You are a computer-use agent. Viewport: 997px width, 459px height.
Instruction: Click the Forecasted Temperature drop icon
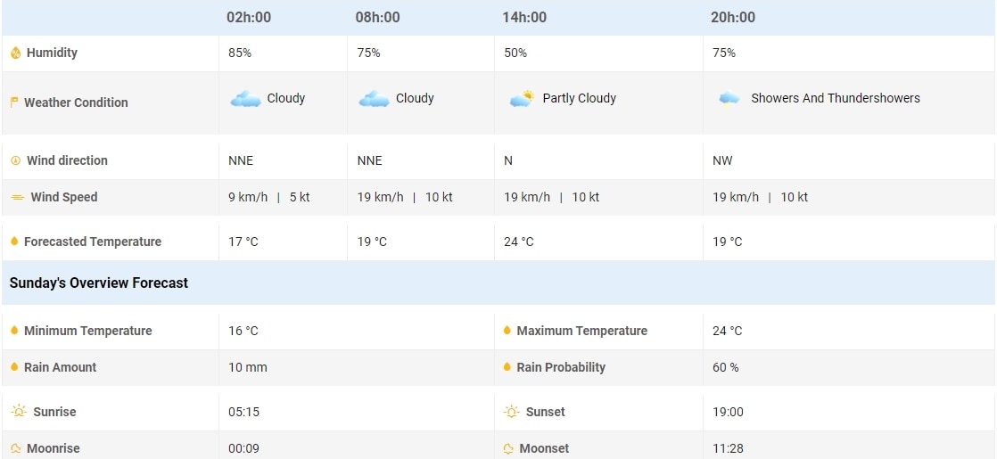point(14,242)
